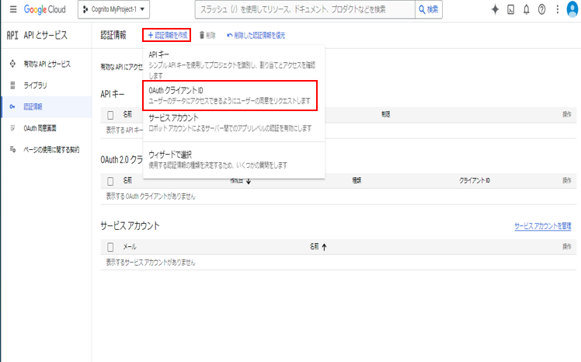Click the ページの使用に関する契約 settings icon

[x=12, y=149]
